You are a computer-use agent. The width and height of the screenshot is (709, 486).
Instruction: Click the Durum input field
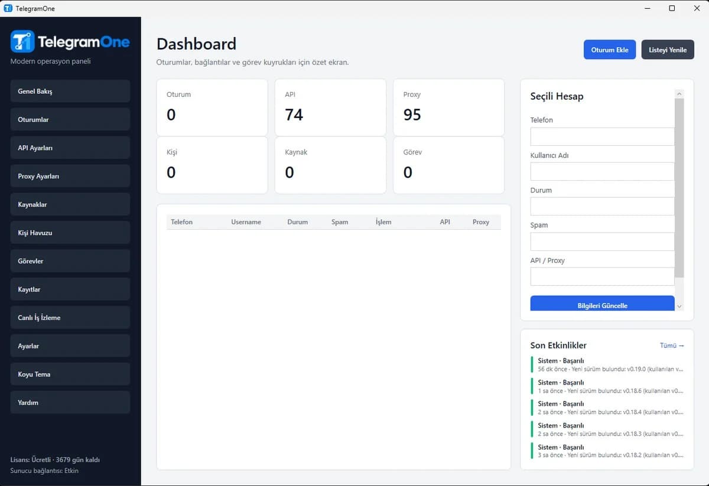pos(602,206)
